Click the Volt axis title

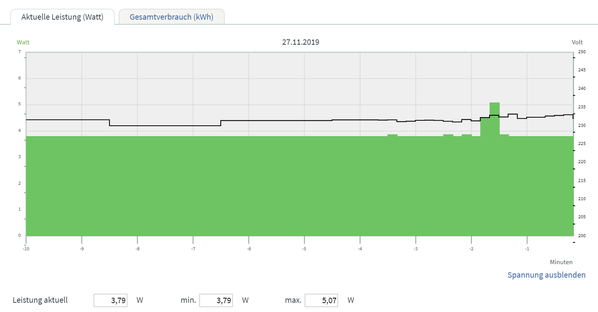pyautogui.click(x=577, y=42)
